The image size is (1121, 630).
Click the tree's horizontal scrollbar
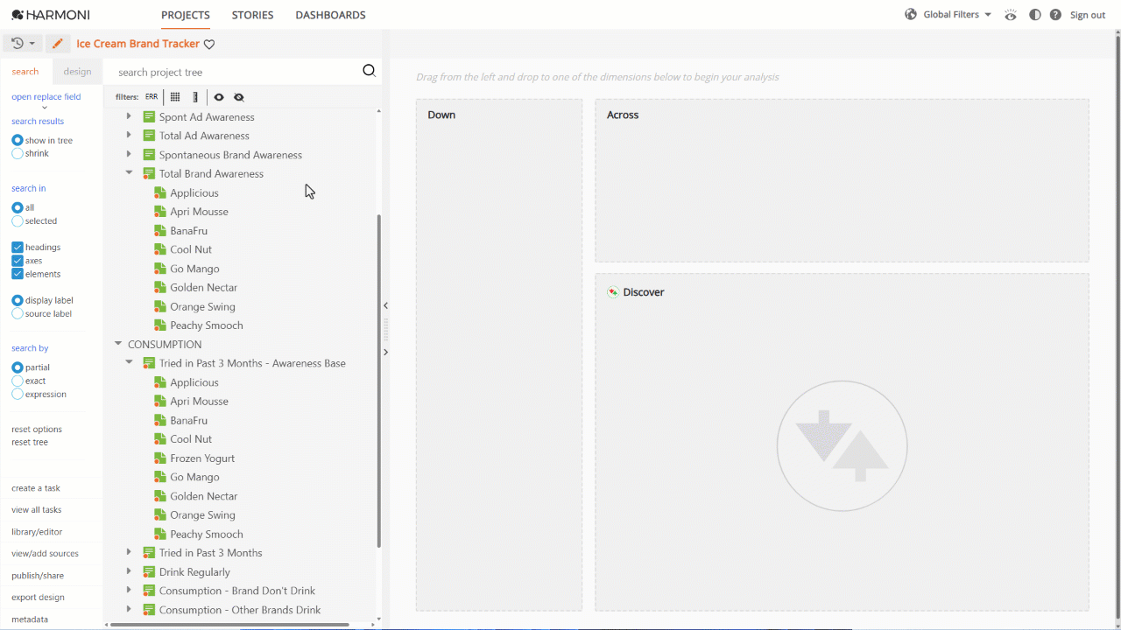230,625
